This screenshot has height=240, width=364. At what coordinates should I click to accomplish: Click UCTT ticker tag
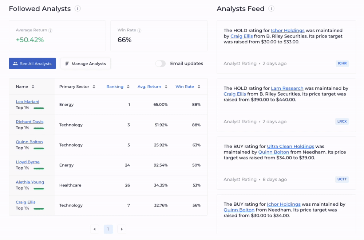(x=342, y=179)
